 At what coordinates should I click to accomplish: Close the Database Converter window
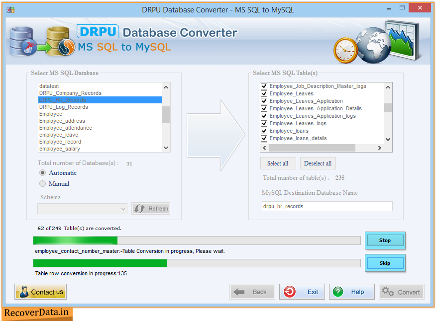point(420,8)
